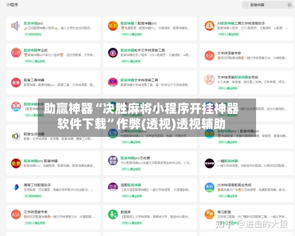Click into the search field containing 配音神器
The height and width of the screenshot is (236, 295).
(x=268, y=5)
